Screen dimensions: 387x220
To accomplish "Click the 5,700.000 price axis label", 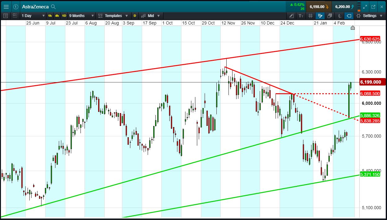I will 371,136.
